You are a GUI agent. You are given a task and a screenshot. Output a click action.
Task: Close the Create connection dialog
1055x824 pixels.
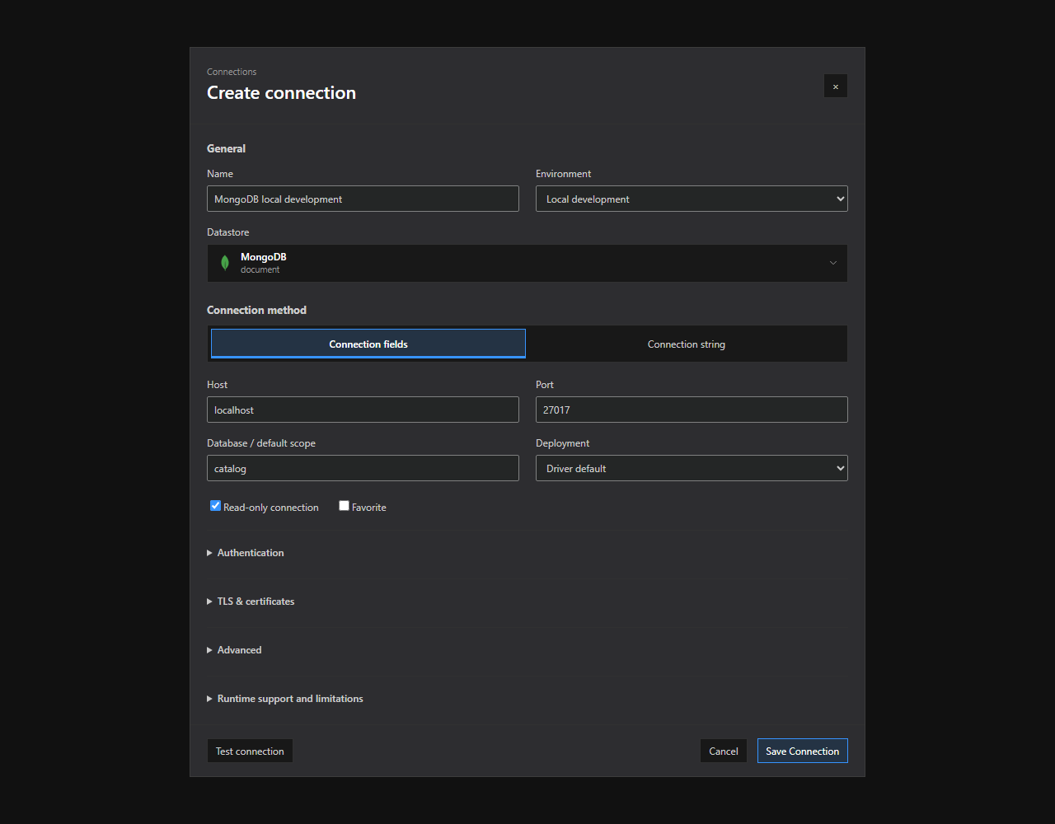click(x=836, y=86)
